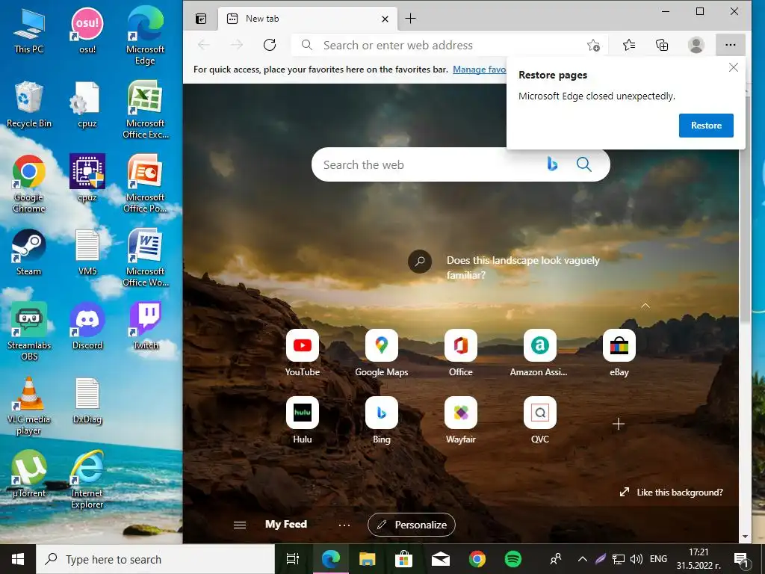Open the Windows Start menu
This screenshot has width=765, height=574.
click(18, 559)
